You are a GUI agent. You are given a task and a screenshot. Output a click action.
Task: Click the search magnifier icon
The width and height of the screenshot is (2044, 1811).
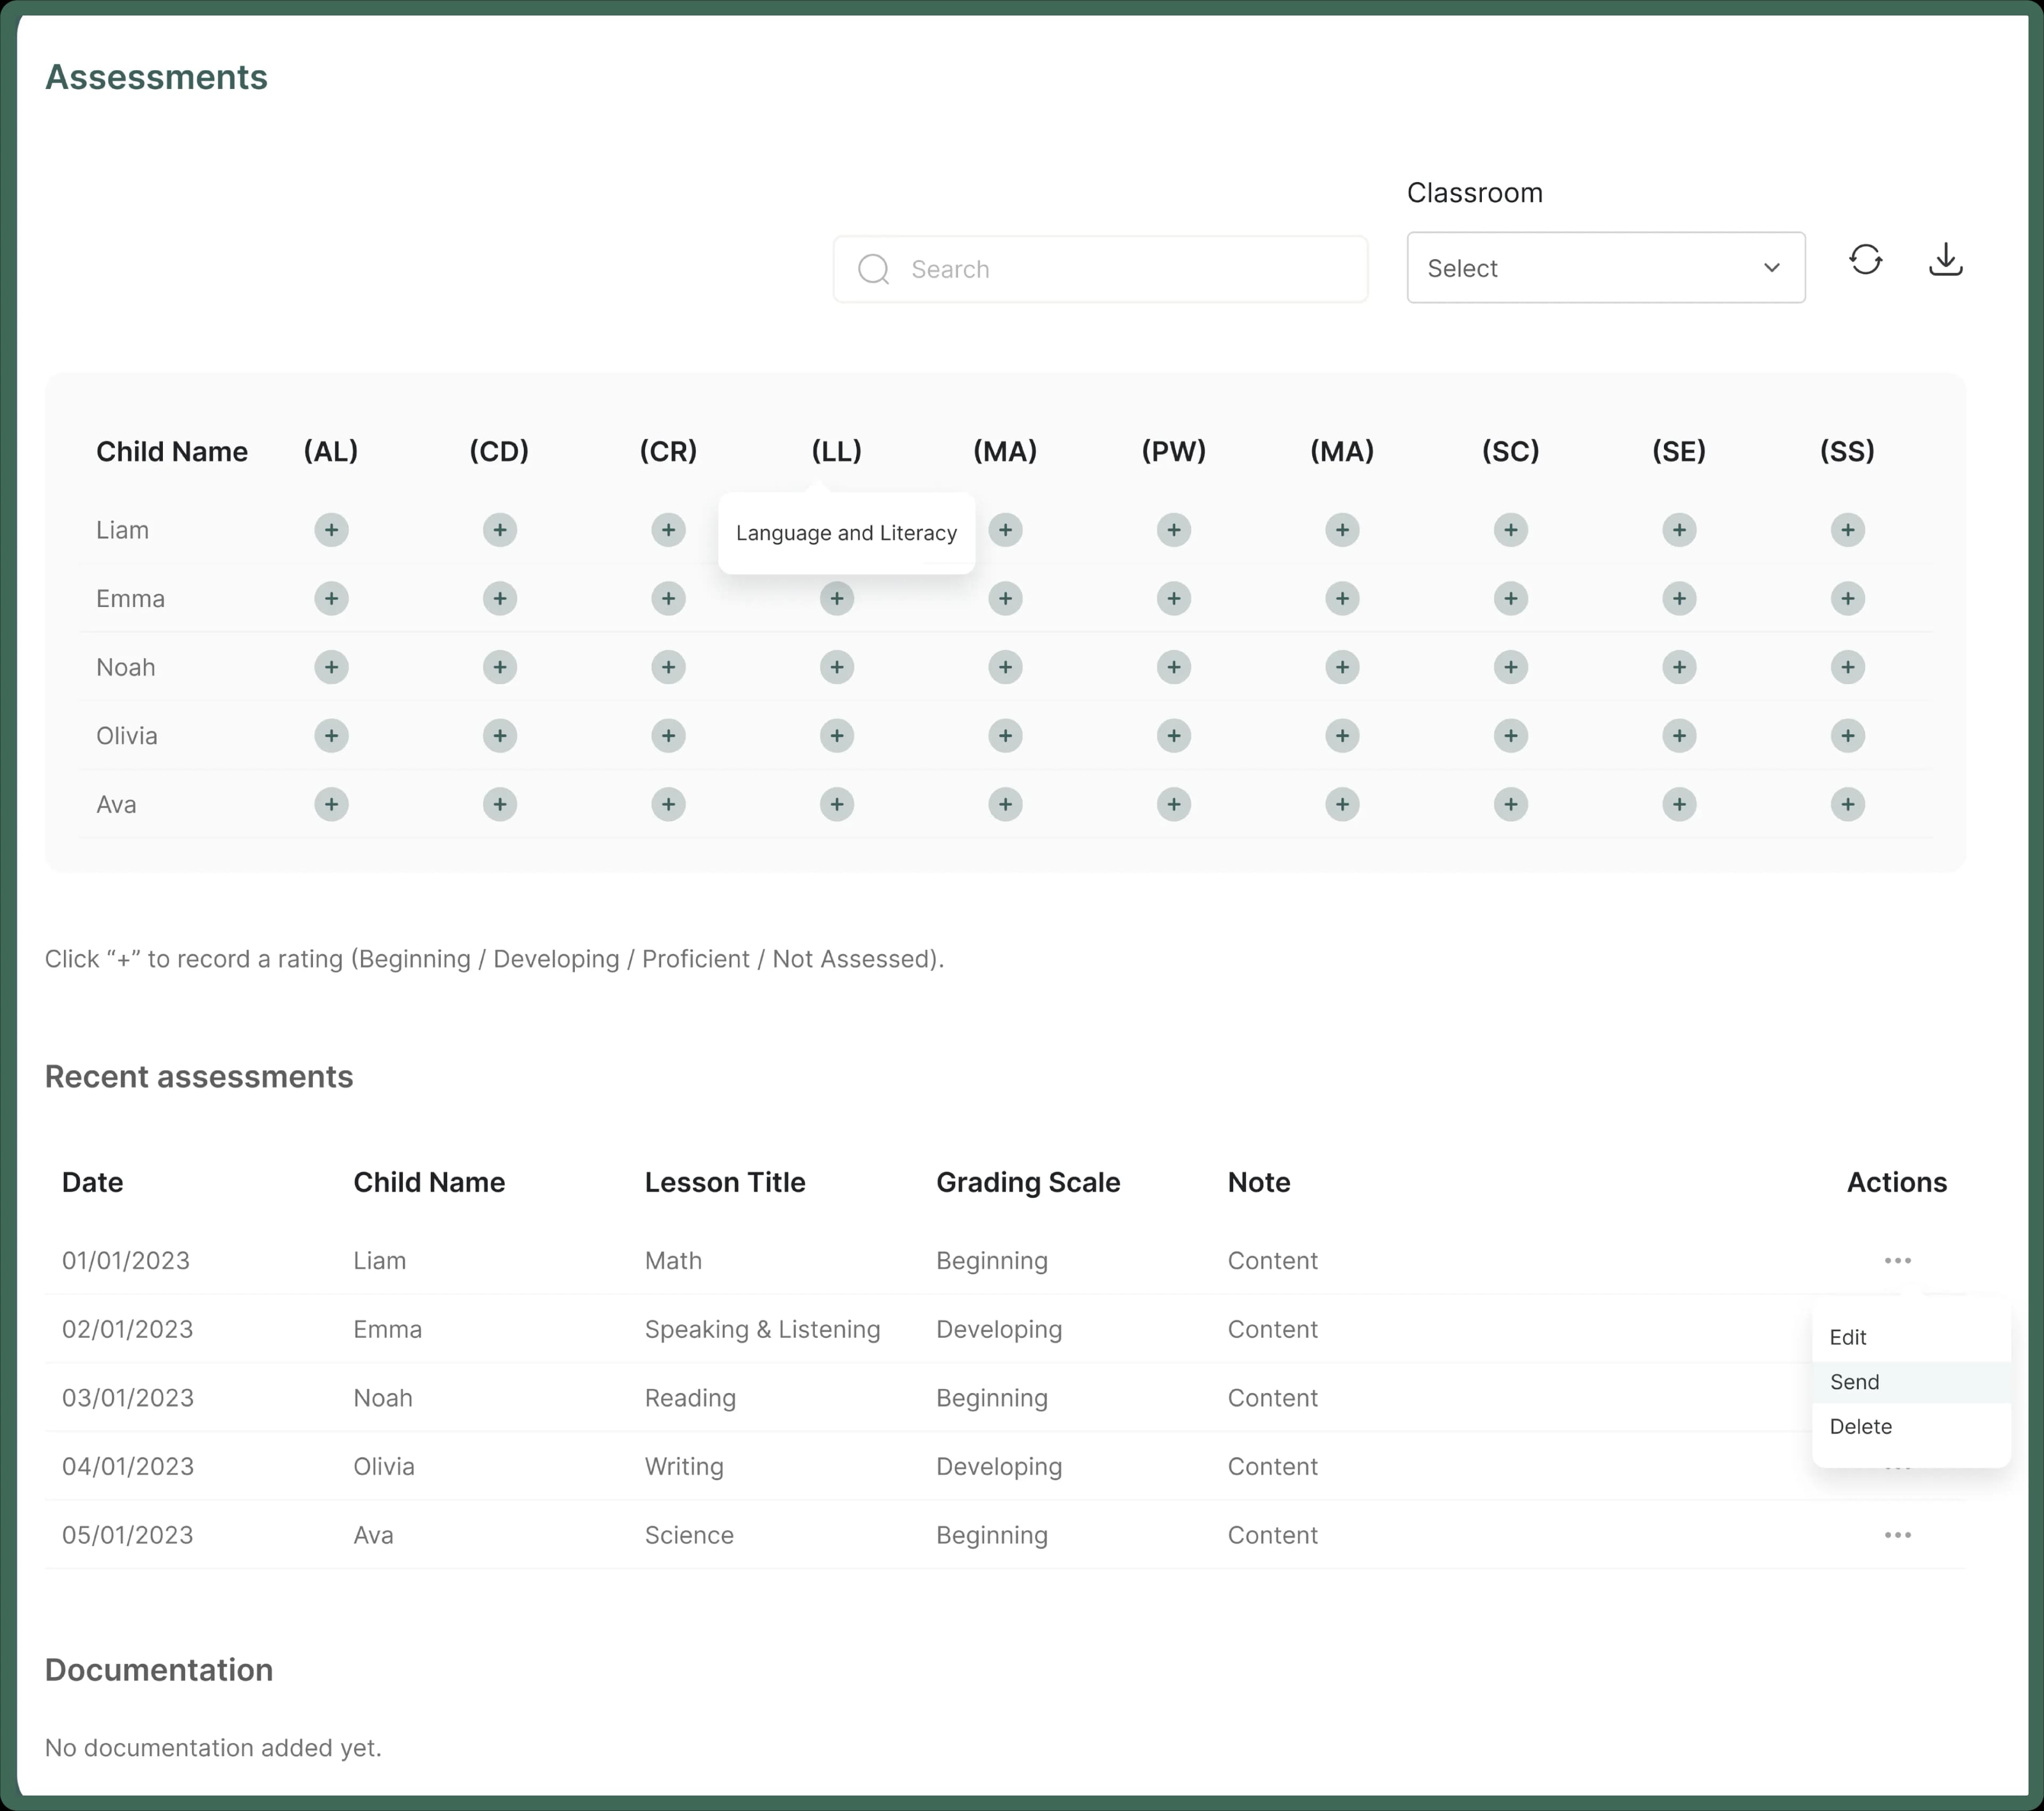point(873,268)
